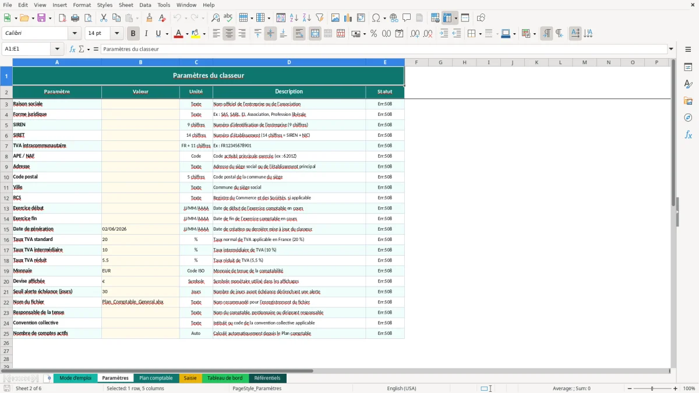Format as percent
Viewport: 699px width, 393px height.
373,34
